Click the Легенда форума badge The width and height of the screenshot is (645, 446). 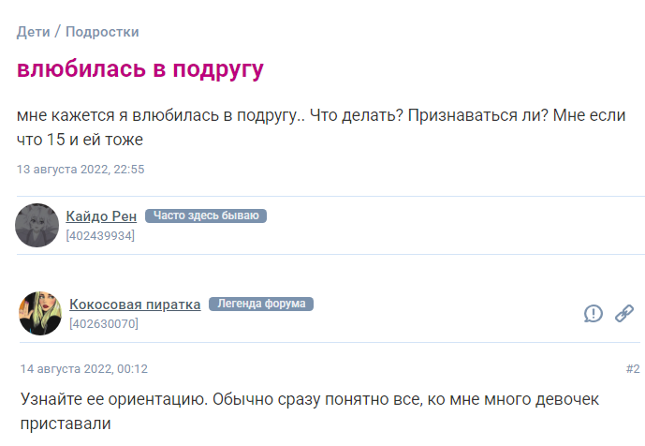261,304
